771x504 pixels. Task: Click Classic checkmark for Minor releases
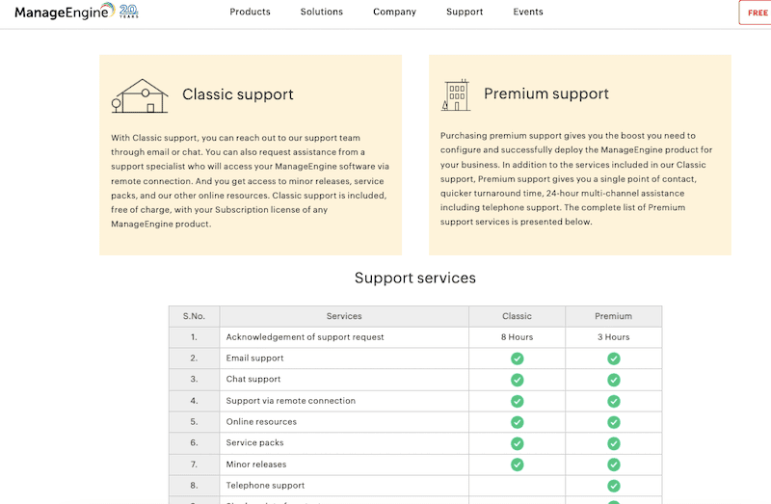pos(517,464)
